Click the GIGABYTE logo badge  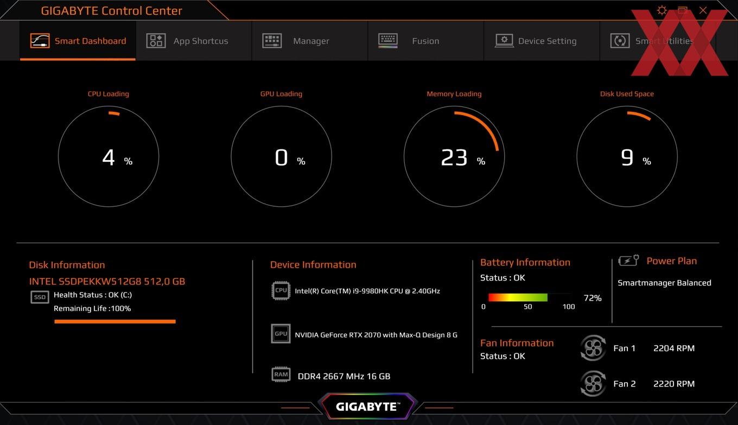[x=367, y=407]
